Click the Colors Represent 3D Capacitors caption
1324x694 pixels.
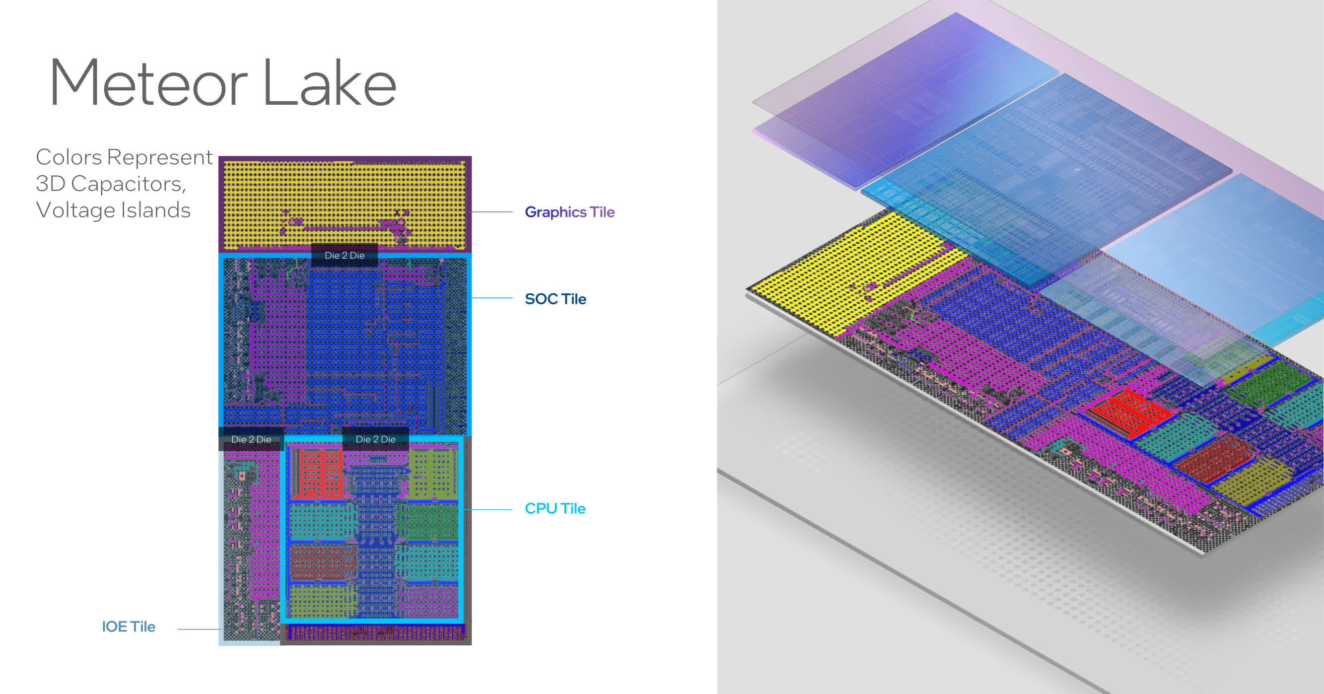[x=123, y=184]
